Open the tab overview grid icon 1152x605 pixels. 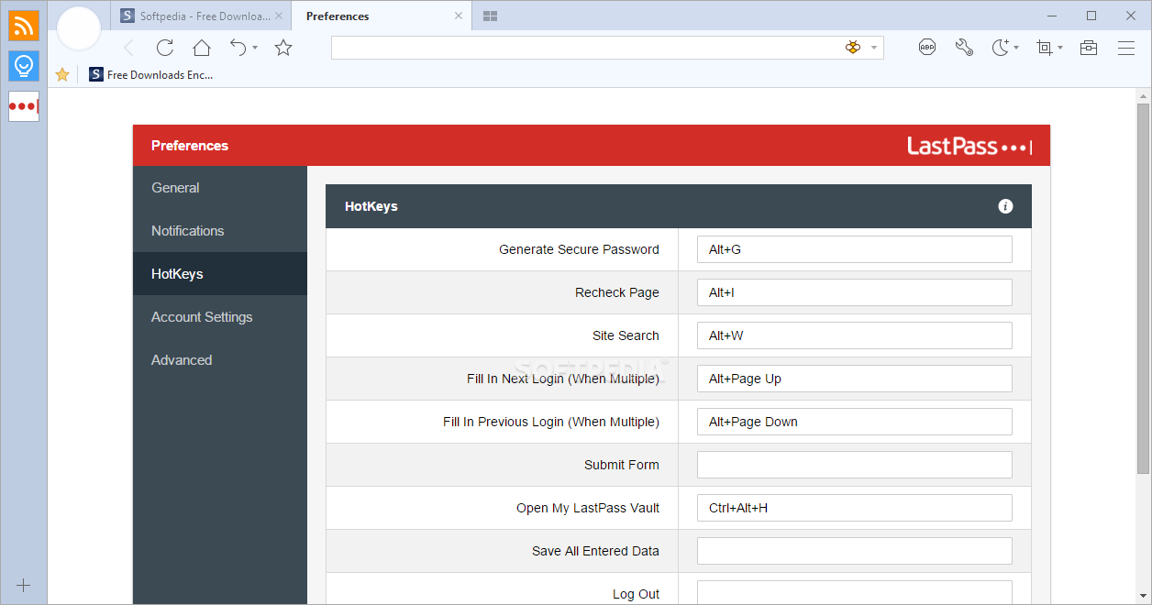tap(490, 16)
